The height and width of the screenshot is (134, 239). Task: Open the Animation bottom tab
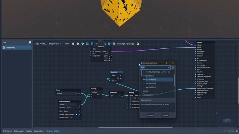click(x=39, y=131)
